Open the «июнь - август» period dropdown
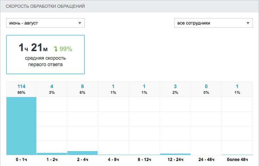 [x=45, y=23]
